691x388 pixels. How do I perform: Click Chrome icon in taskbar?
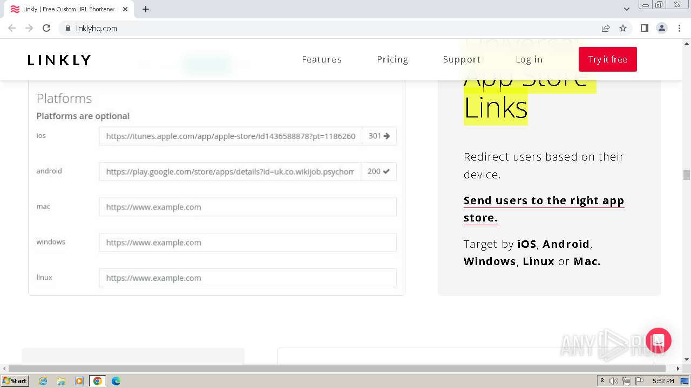[x=98, y=381]
